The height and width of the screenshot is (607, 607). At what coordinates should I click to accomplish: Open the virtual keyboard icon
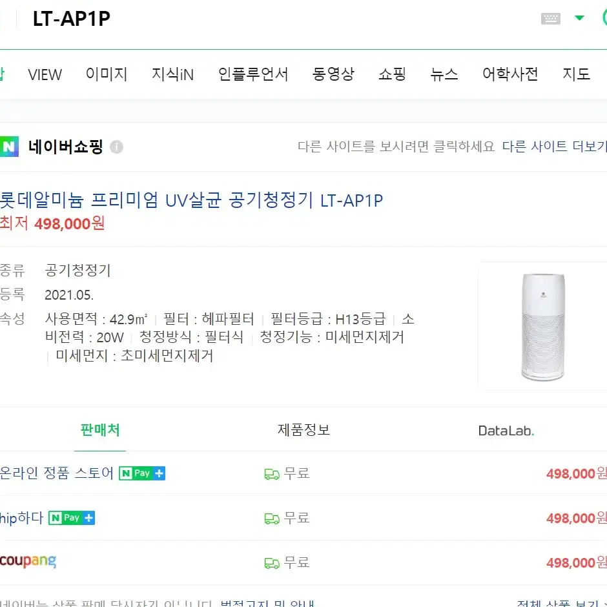tap(550, 18)
